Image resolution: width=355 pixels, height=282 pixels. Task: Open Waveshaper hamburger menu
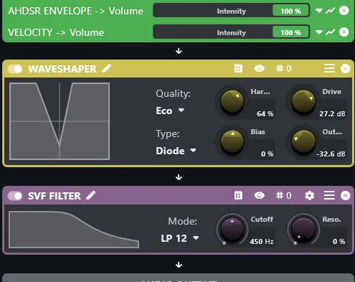pyautogui.click(x=329, y=69)
